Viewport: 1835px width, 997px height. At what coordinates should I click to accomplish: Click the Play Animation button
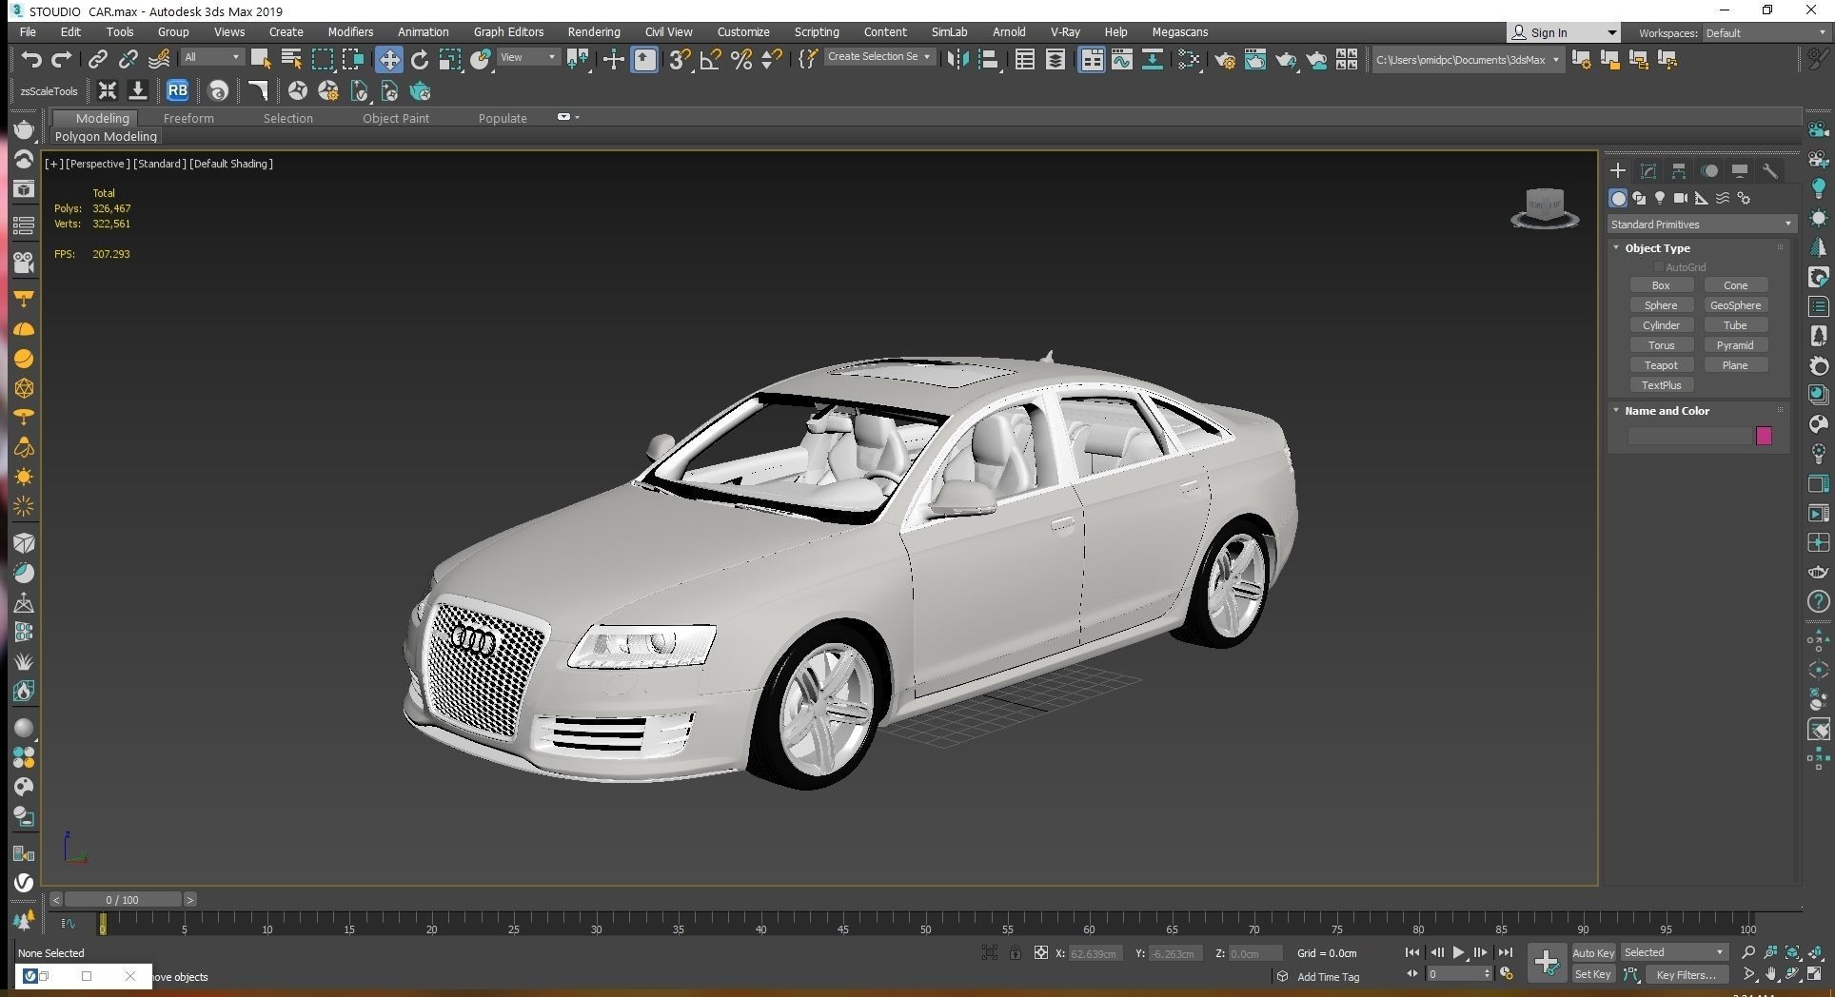pos(1458,953)
